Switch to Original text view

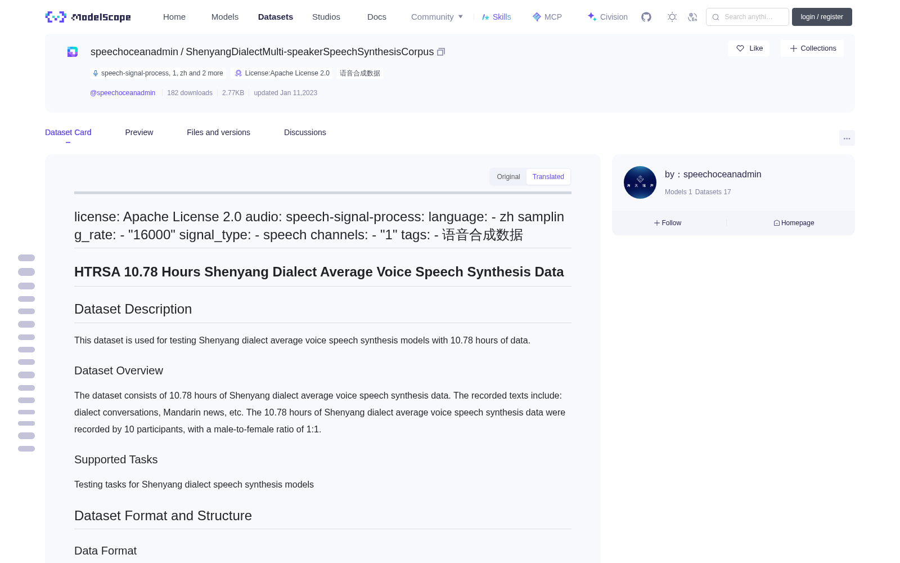point(508,177)
